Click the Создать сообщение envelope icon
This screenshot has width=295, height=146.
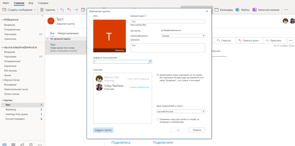point(4,10)
